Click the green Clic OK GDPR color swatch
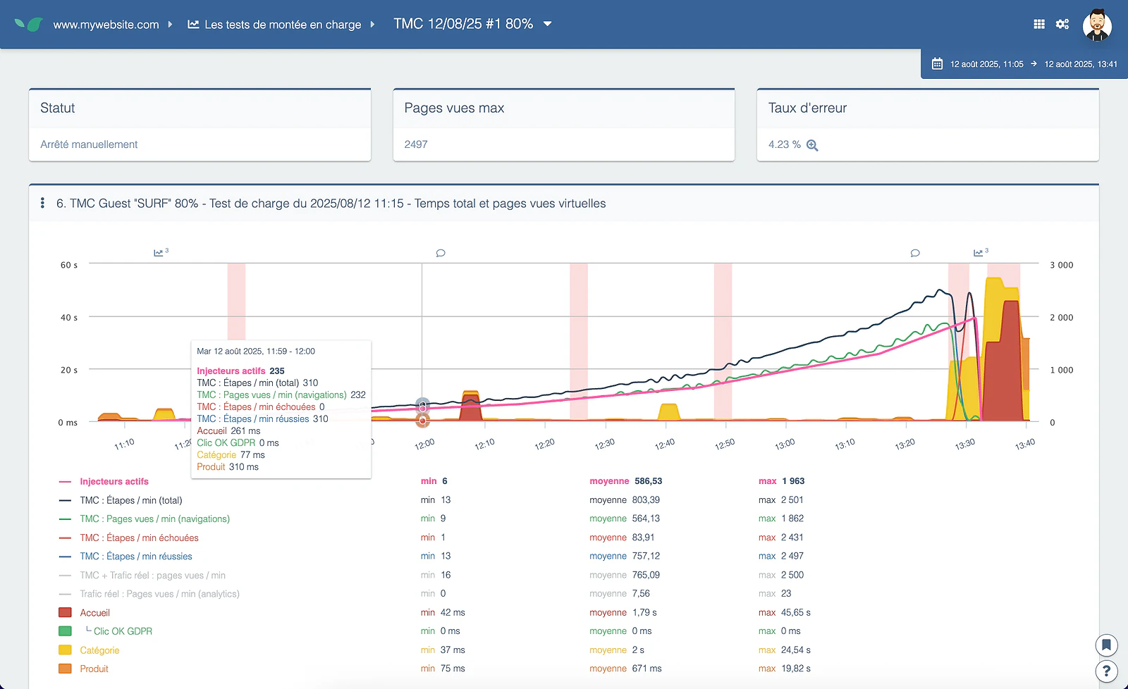This screenshot has width=1128, height=689. pyautogui.click(x=65, y=631)
